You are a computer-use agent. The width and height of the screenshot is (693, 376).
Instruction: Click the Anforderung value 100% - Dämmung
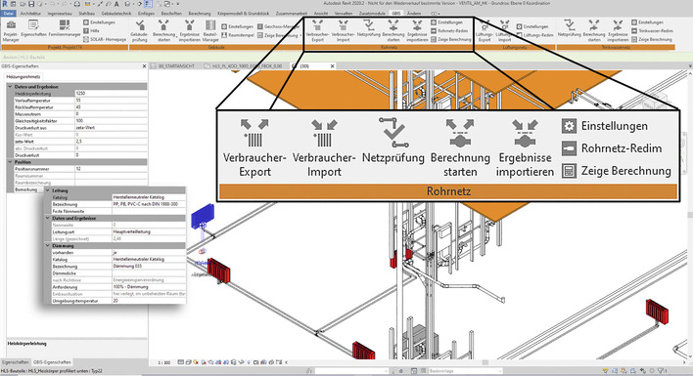pos(149,287)
